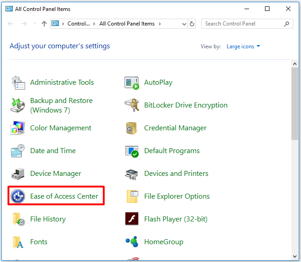The height and width of the screenshot is (262, 301).
Task: Click the Search Control Panel field
Action: (247, 24)
